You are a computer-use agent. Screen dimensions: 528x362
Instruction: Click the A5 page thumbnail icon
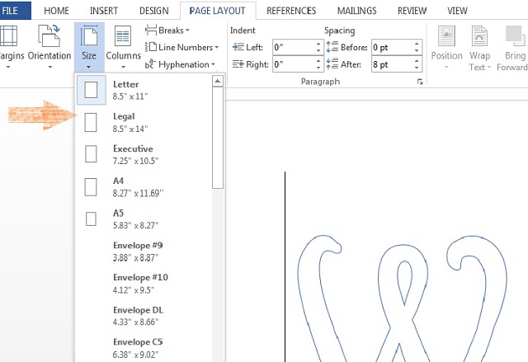click(91, 219)
